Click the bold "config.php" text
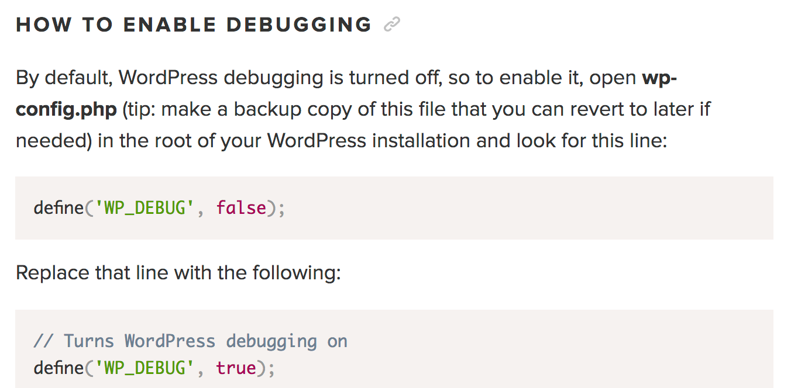Viewport: 791px width, 388px height. [66, 110]
